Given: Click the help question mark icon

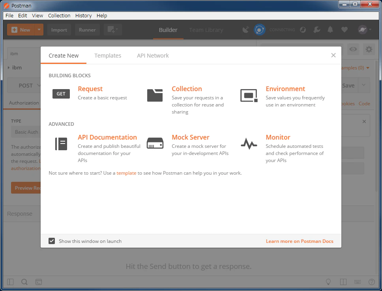Looking at the screenshot, I should (x=371, y=282).
